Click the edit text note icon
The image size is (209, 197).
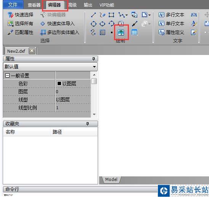(x=194, y=32)
